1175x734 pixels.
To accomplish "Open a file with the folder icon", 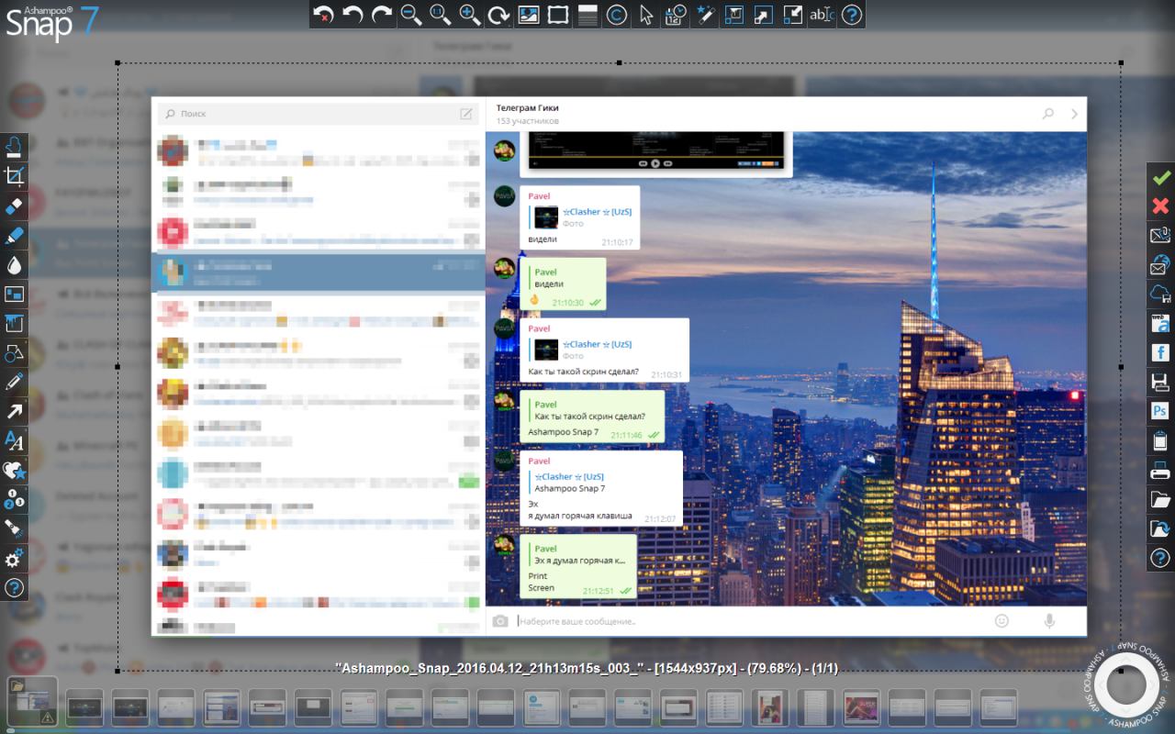I will [x=1160, y=500].
